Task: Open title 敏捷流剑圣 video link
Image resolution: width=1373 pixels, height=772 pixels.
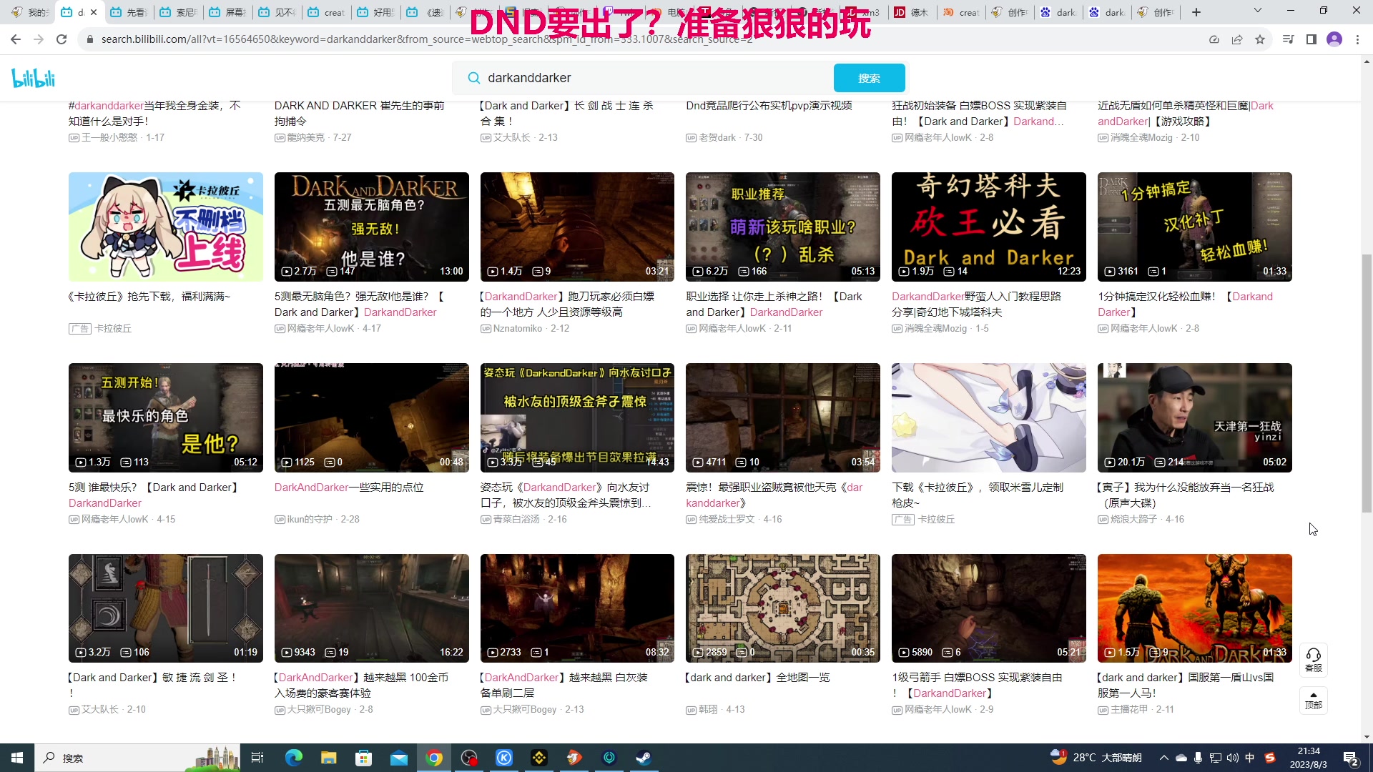Action: click(152, 685)
